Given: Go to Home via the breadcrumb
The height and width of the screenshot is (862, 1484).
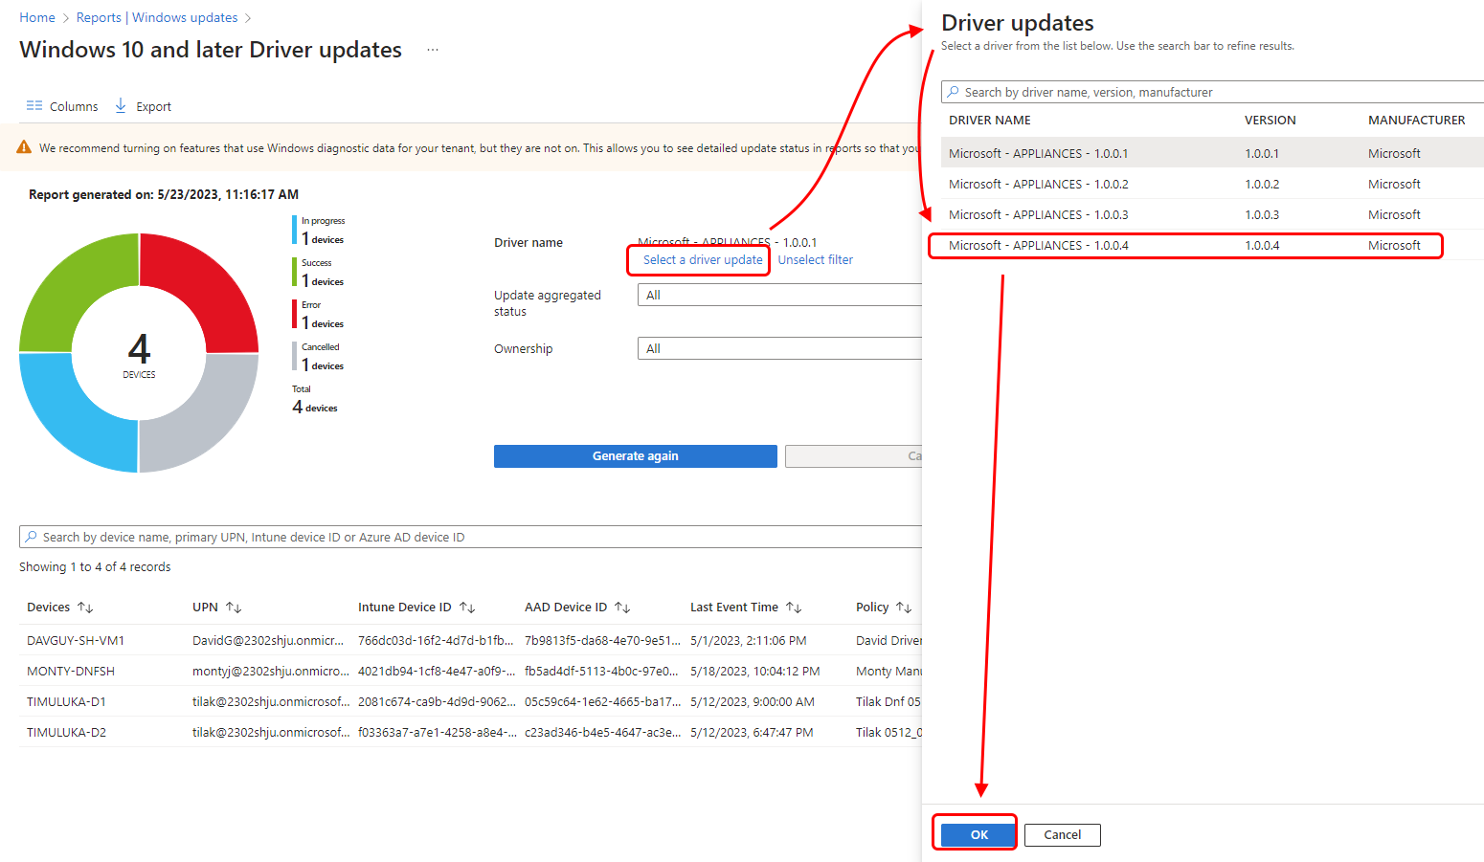Looking at the screenshot, I should [37, 16].
